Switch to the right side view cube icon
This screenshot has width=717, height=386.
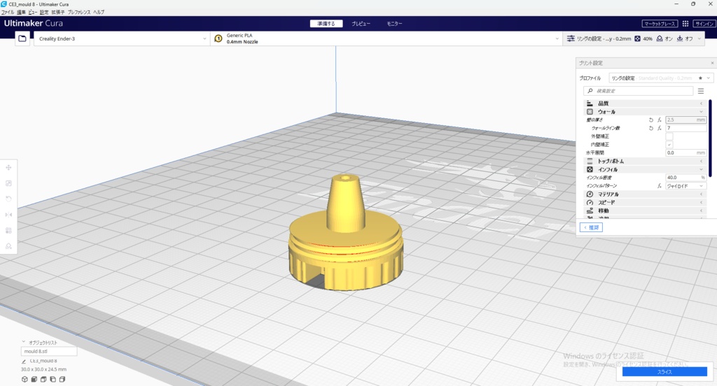click(62, 379)
